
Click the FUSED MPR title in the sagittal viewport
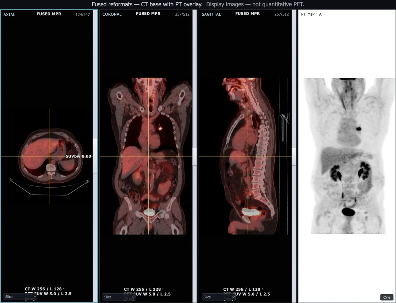click(x=248, y=13)
